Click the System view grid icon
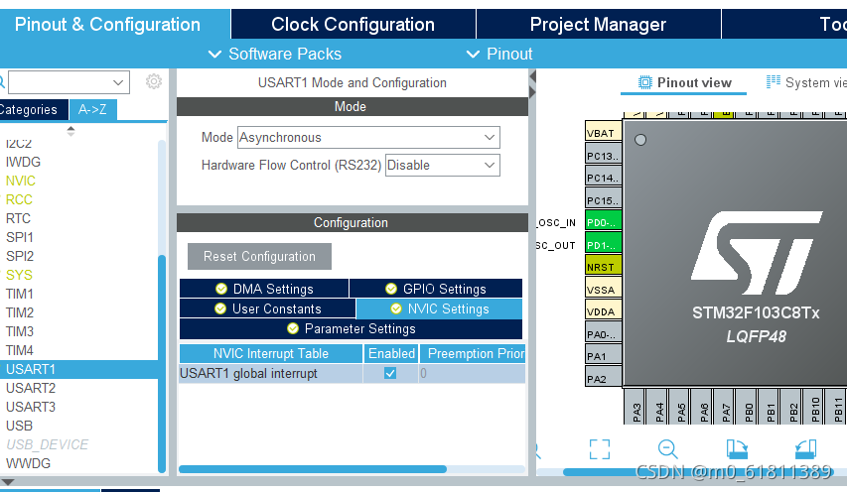847x492 pixels. [774, 81]
